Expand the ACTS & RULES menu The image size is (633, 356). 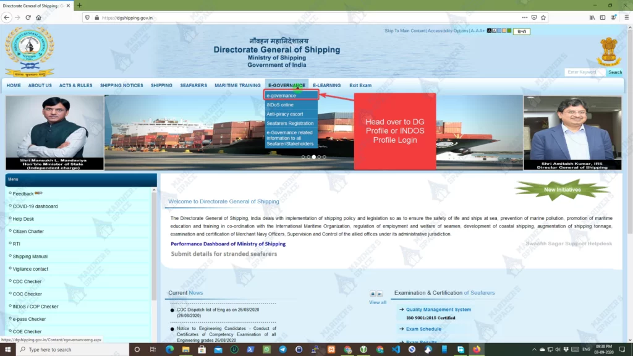click(75, 85)
